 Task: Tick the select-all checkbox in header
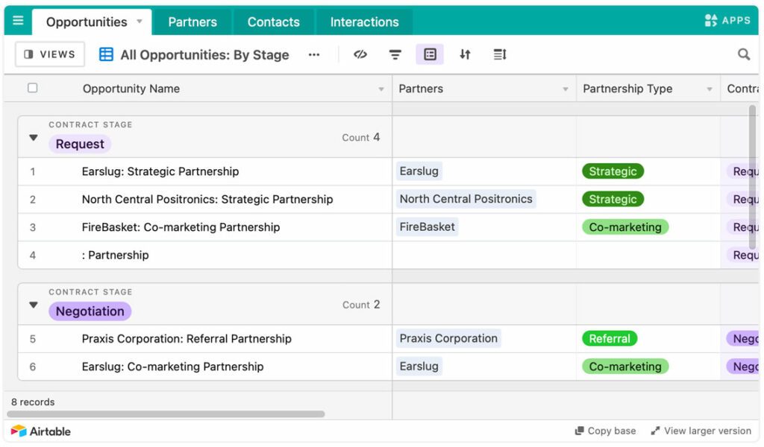click(33, 88)
